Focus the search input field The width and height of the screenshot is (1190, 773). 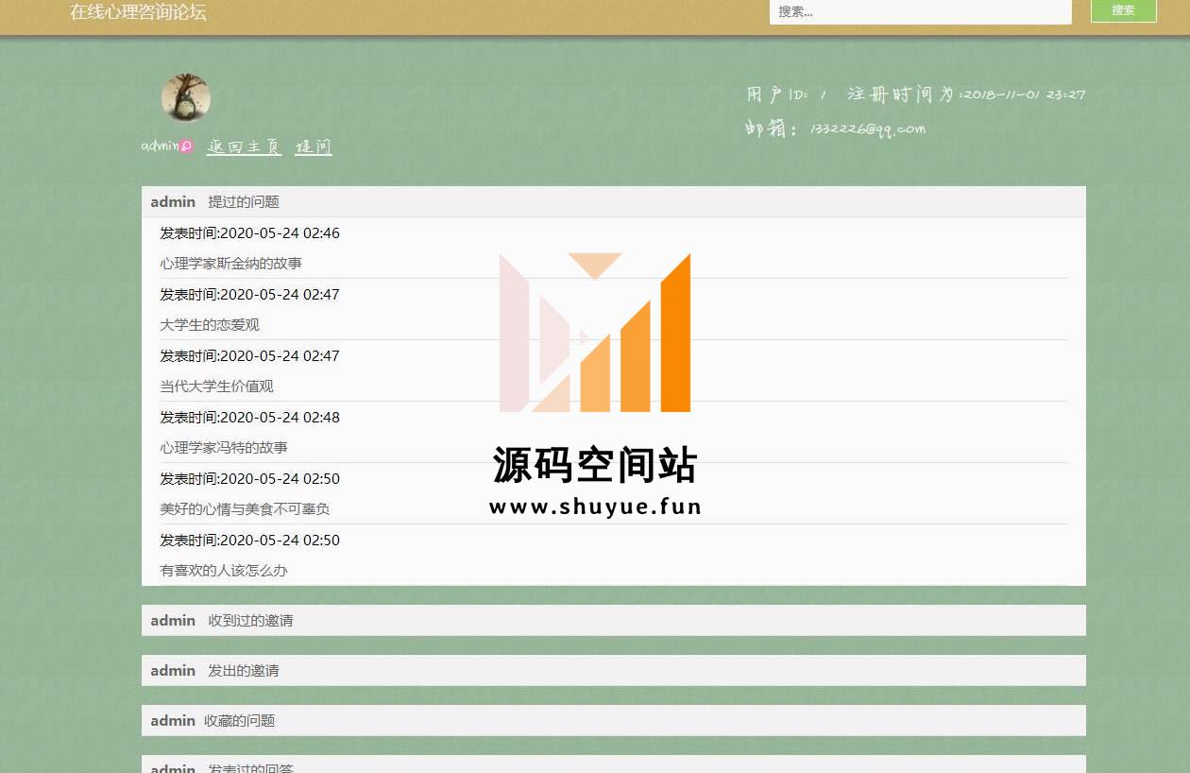[921, 11]
